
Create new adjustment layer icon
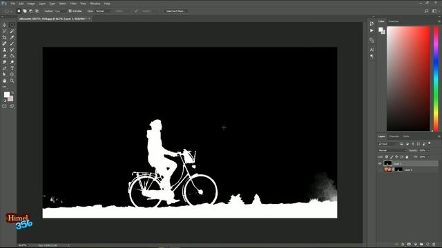click(415, 245)
